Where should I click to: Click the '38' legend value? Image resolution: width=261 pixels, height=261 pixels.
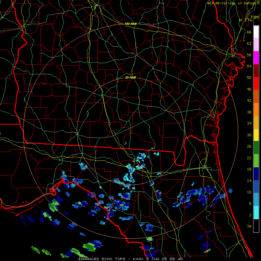click(x=249, y=112)
